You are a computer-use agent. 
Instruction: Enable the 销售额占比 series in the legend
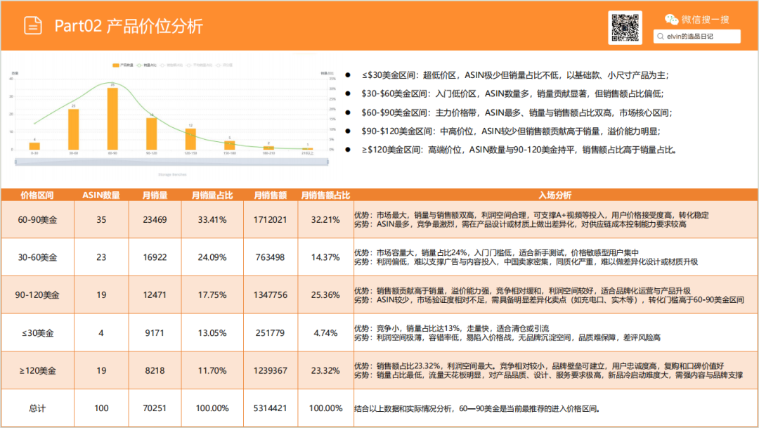[x=163, y=65]
